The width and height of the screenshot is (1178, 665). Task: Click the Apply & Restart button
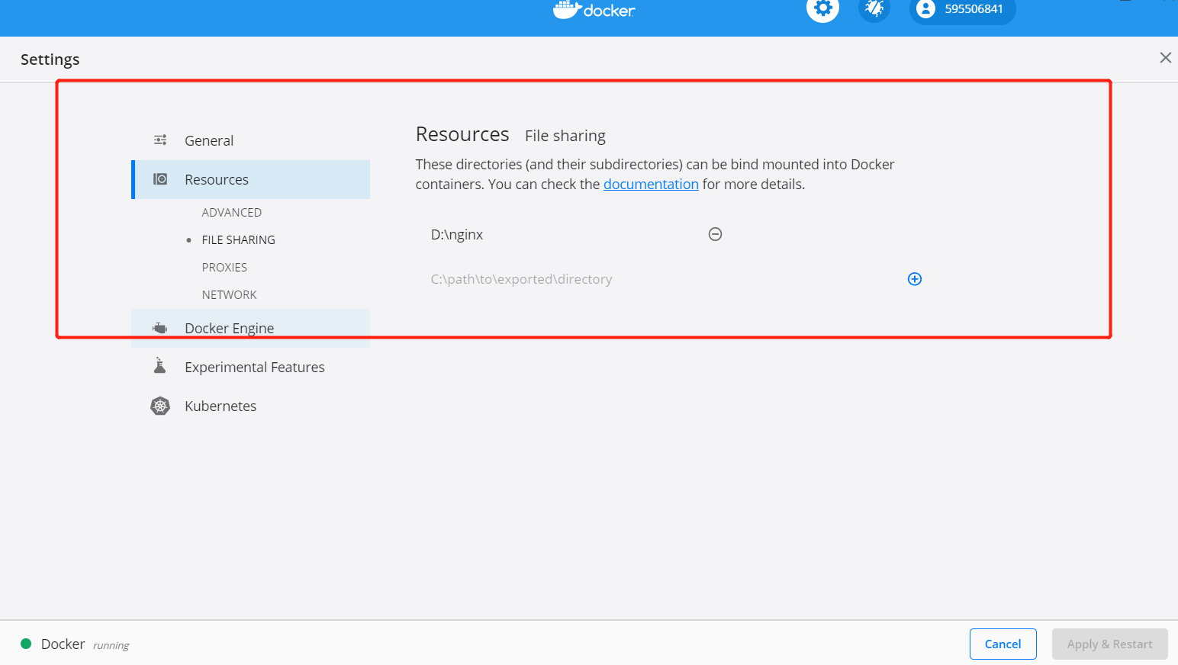click(1109, 644)
